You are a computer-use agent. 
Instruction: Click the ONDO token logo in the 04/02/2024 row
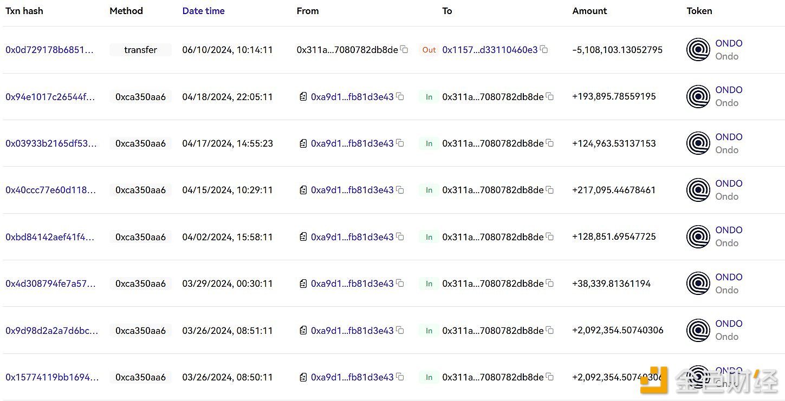point(698,237)
